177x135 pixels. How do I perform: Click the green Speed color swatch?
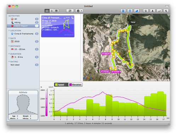click(56, 85)
